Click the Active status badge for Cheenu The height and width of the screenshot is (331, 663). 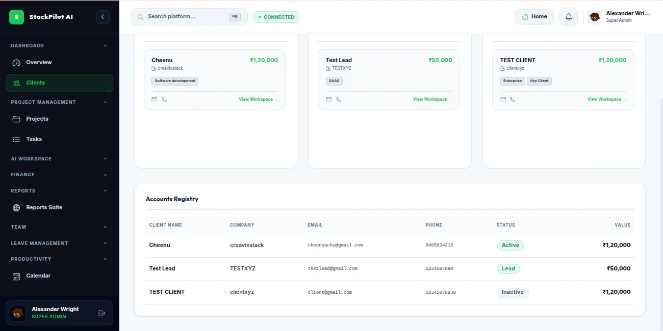tap(510, 245)
